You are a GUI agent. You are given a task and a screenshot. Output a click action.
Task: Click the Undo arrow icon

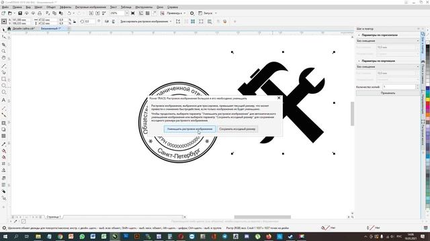pyautogui.click(x=69, y=13)
